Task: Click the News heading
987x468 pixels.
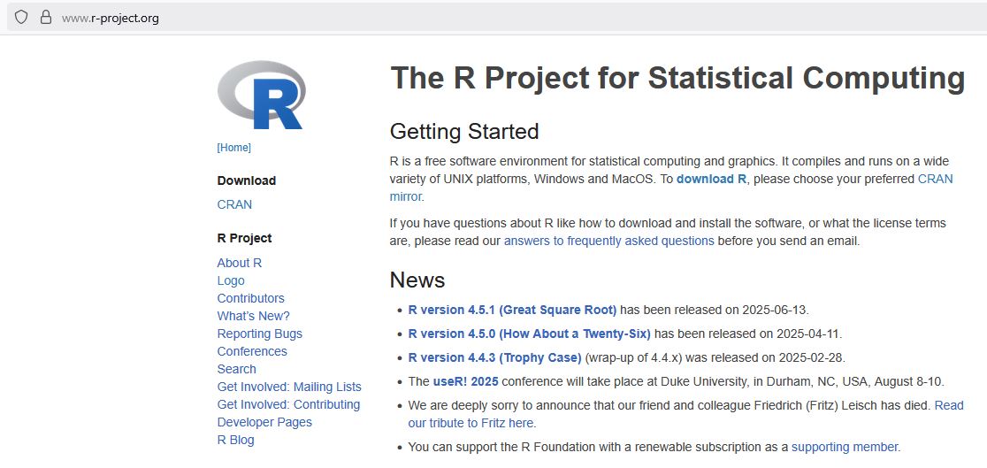Action: point(417,280)
